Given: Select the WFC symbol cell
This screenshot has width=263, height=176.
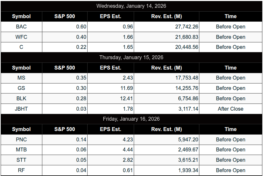Looking at the screenshot, I should coord(21,37).
